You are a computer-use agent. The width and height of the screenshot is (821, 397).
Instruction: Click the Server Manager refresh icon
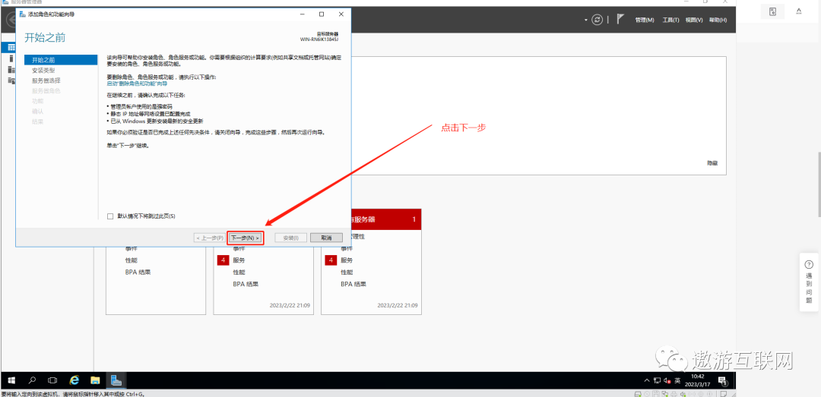point(597,20)
